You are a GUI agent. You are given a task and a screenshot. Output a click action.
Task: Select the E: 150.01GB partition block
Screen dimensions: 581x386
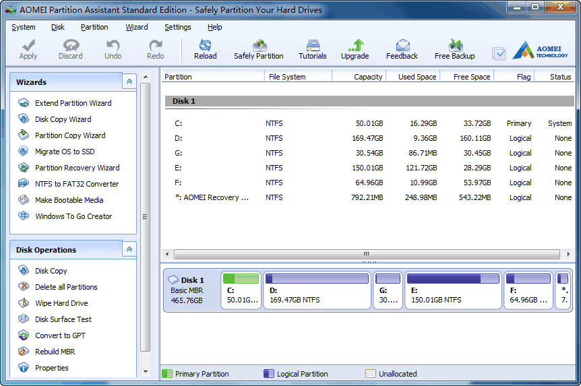[453, 290]
